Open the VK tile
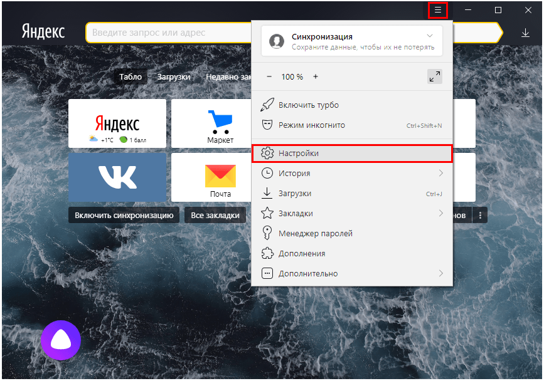Screen dimensions: 544x381 [x=117, y=177]
